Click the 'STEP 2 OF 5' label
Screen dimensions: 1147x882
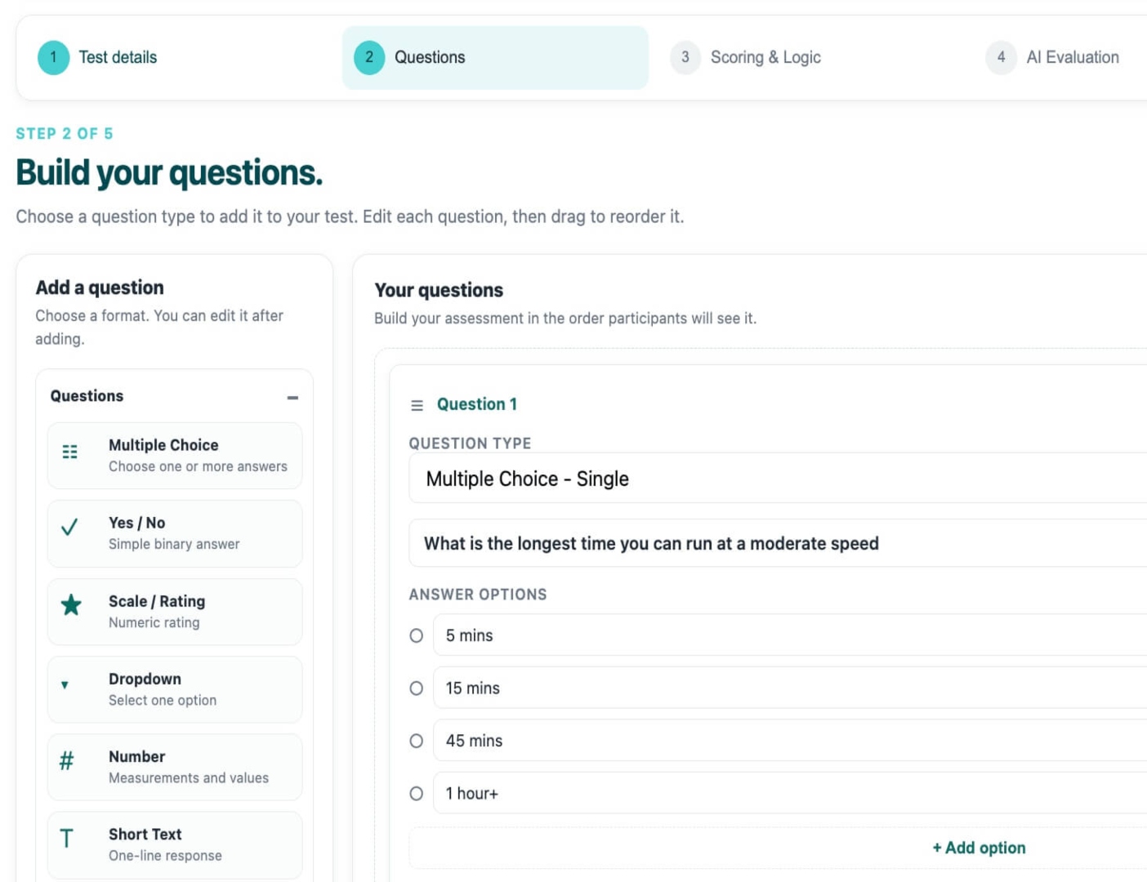click(65, 134)
